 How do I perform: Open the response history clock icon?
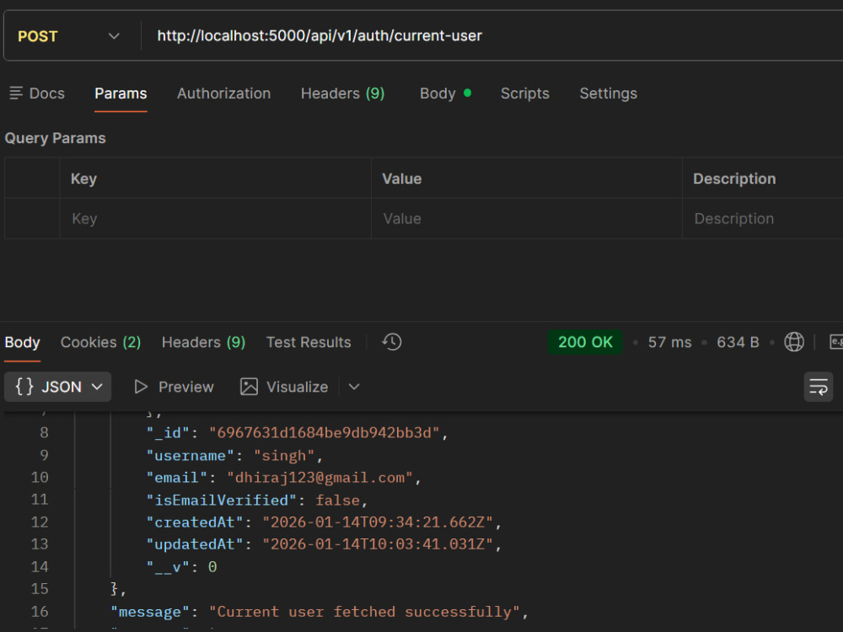coord(392,342)
